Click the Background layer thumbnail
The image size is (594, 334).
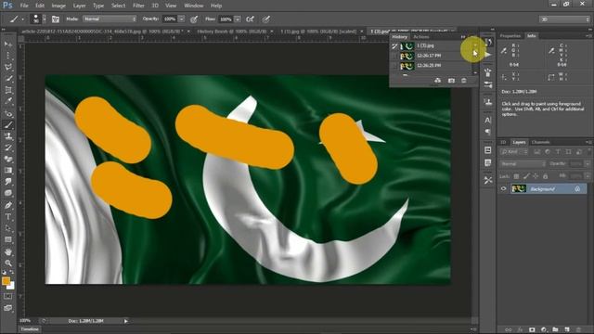click(x=519, y=188)
